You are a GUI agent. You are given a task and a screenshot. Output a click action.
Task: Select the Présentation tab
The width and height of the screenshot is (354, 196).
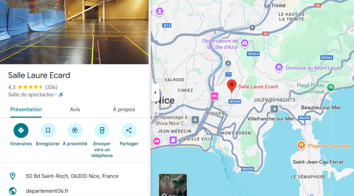pyautogui.click(x=26, y=110)
